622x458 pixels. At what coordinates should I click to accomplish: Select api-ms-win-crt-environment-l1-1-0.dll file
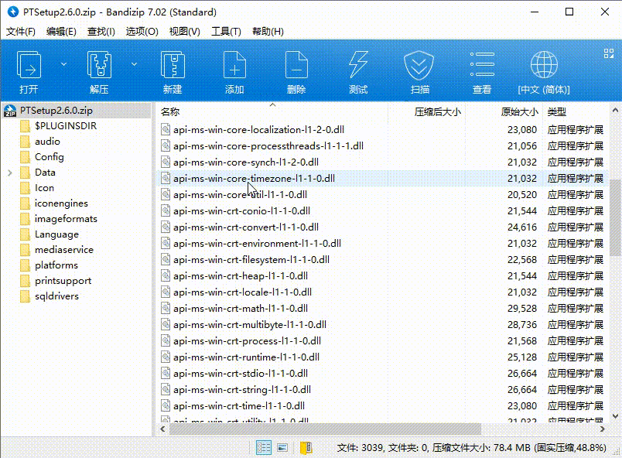pos(257,244)
